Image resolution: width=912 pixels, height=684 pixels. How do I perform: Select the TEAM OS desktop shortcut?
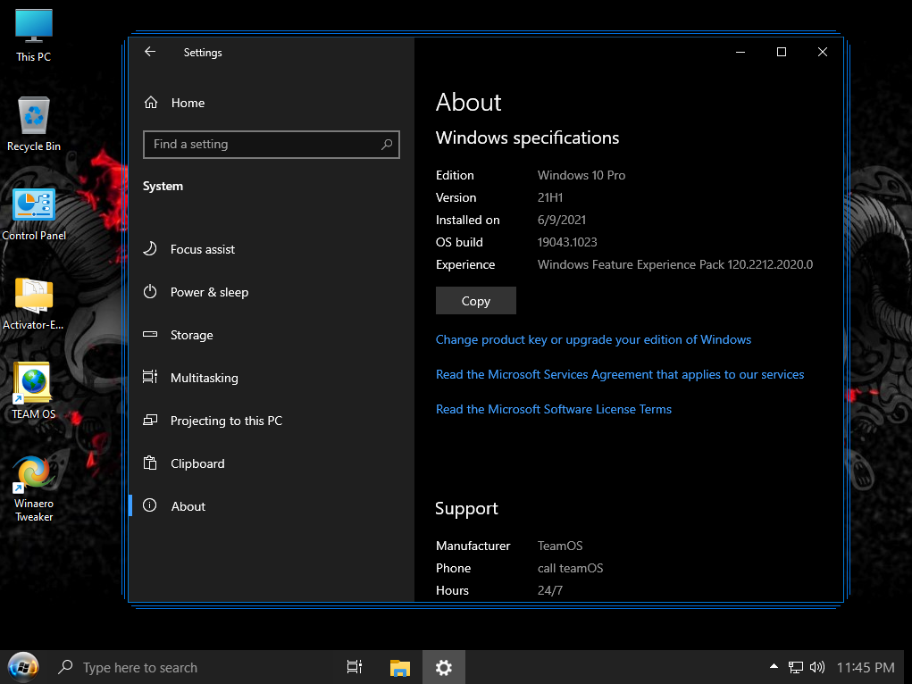coord(34,391)
